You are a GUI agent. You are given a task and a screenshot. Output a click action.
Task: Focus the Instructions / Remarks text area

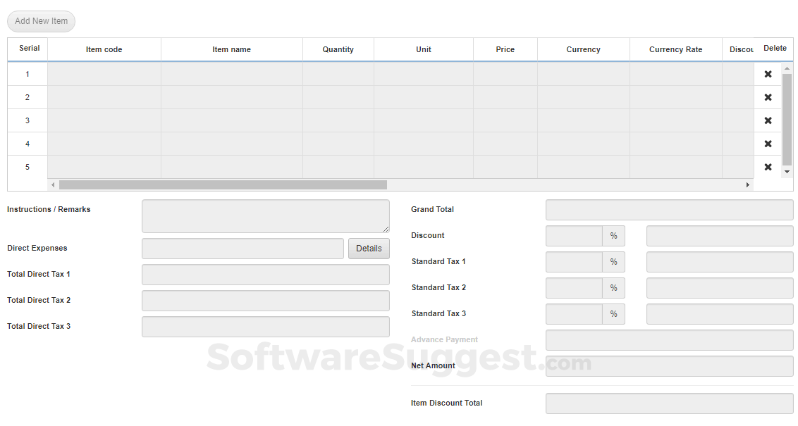coord(265,216)
